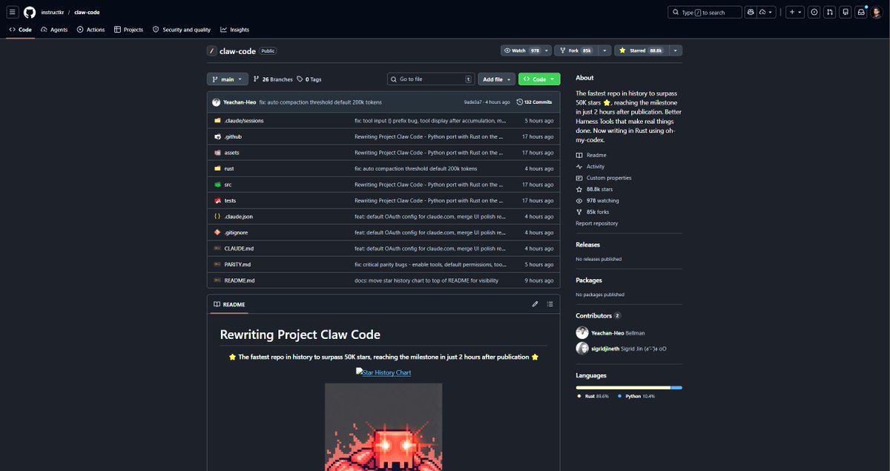Click the .claude/sessions folder icon
This screenshot has height=471, width=890.
(x=217, y=120)
